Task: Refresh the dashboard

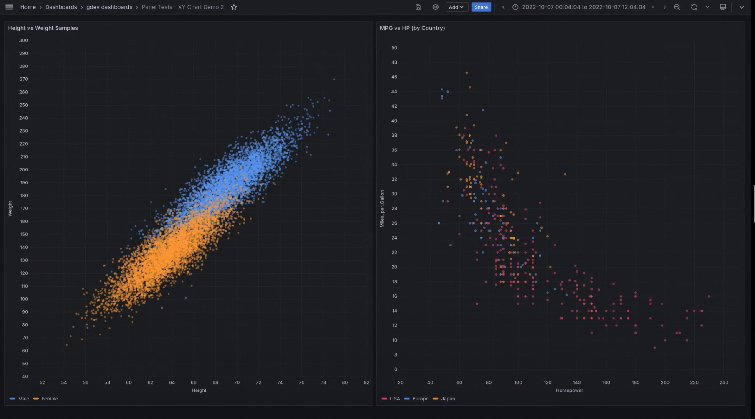Action: (x=694, y=7)
